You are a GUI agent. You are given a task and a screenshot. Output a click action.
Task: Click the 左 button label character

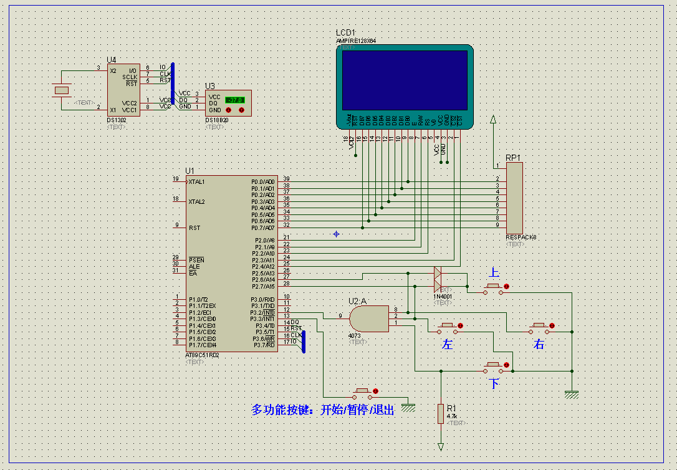447,344
